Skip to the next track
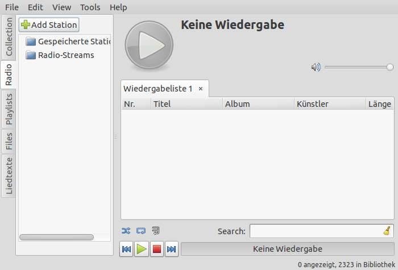Screen dimensions: 398x270 [172, 249]
